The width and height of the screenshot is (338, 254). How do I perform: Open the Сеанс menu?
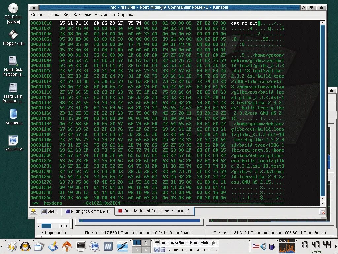click(37, 15)
